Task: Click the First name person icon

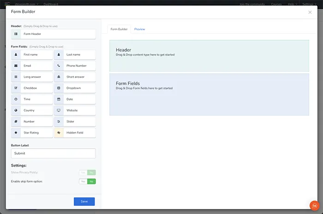Action: (16, 54)
